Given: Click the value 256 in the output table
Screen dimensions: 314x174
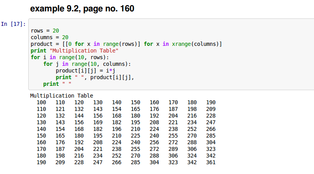Looking at the screenshot, I should (154, 142).
